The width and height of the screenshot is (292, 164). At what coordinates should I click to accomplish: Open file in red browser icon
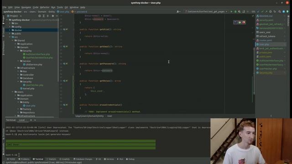pyautogui.click(x=244, y=22)
